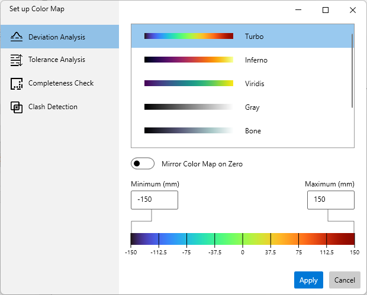Viewport: 367px width, 295px height.
Task: Click the Tolerance Analysis icon
Action: (17, 60)
